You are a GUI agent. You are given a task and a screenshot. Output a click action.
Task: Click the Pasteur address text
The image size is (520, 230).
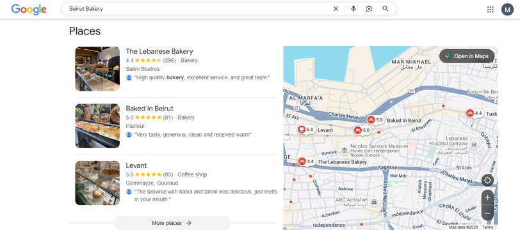click(135, 126)
